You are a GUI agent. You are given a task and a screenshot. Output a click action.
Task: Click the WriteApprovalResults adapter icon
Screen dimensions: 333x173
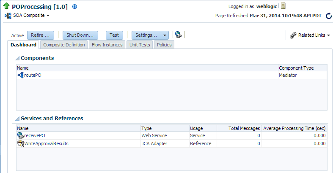point(21,143)
